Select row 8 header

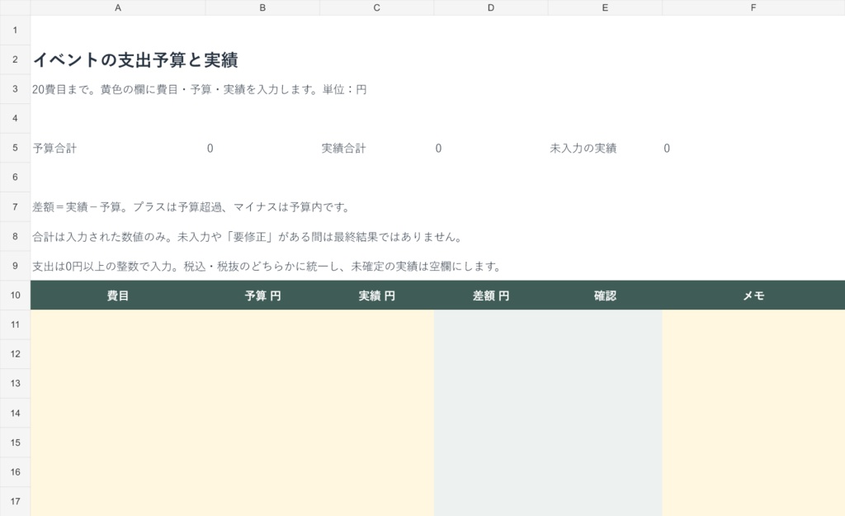click(15, 236)
